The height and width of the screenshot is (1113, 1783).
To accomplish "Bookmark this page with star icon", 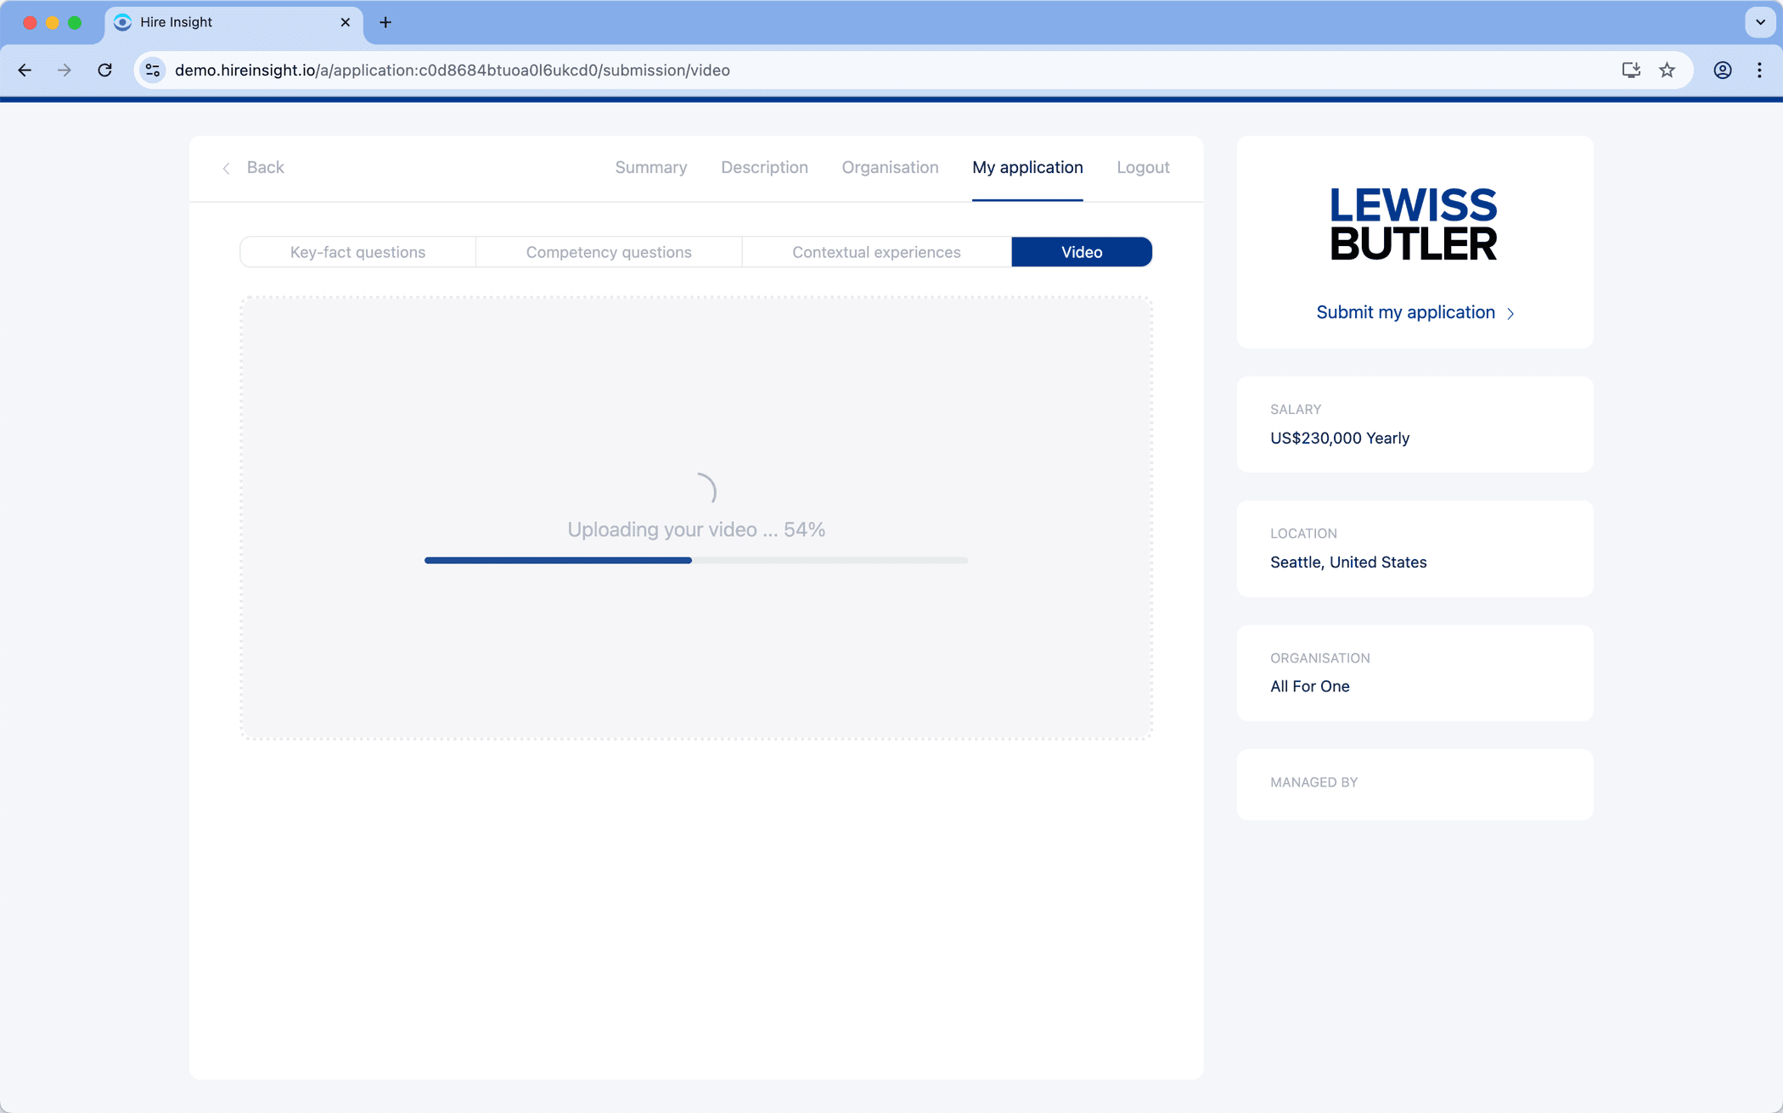I will (x=1667, y=70).
